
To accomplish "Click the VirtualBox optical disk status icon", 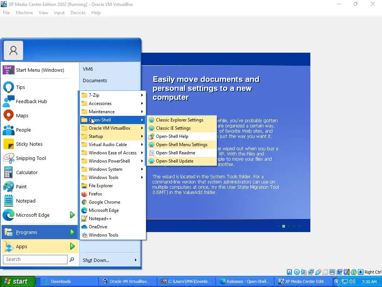I will click(x=297, y=272).
